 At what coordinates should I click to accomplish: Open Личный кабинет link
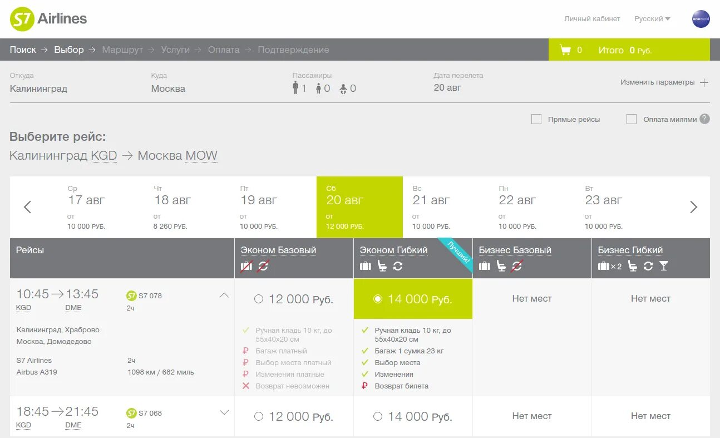(x=592, y=19)
